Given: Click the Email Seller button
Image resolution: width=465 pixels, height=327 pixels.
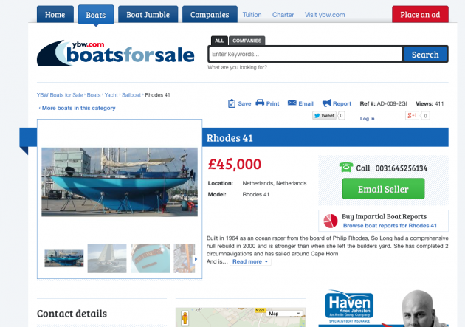Looking at the screenshot, I should point(383,189).
